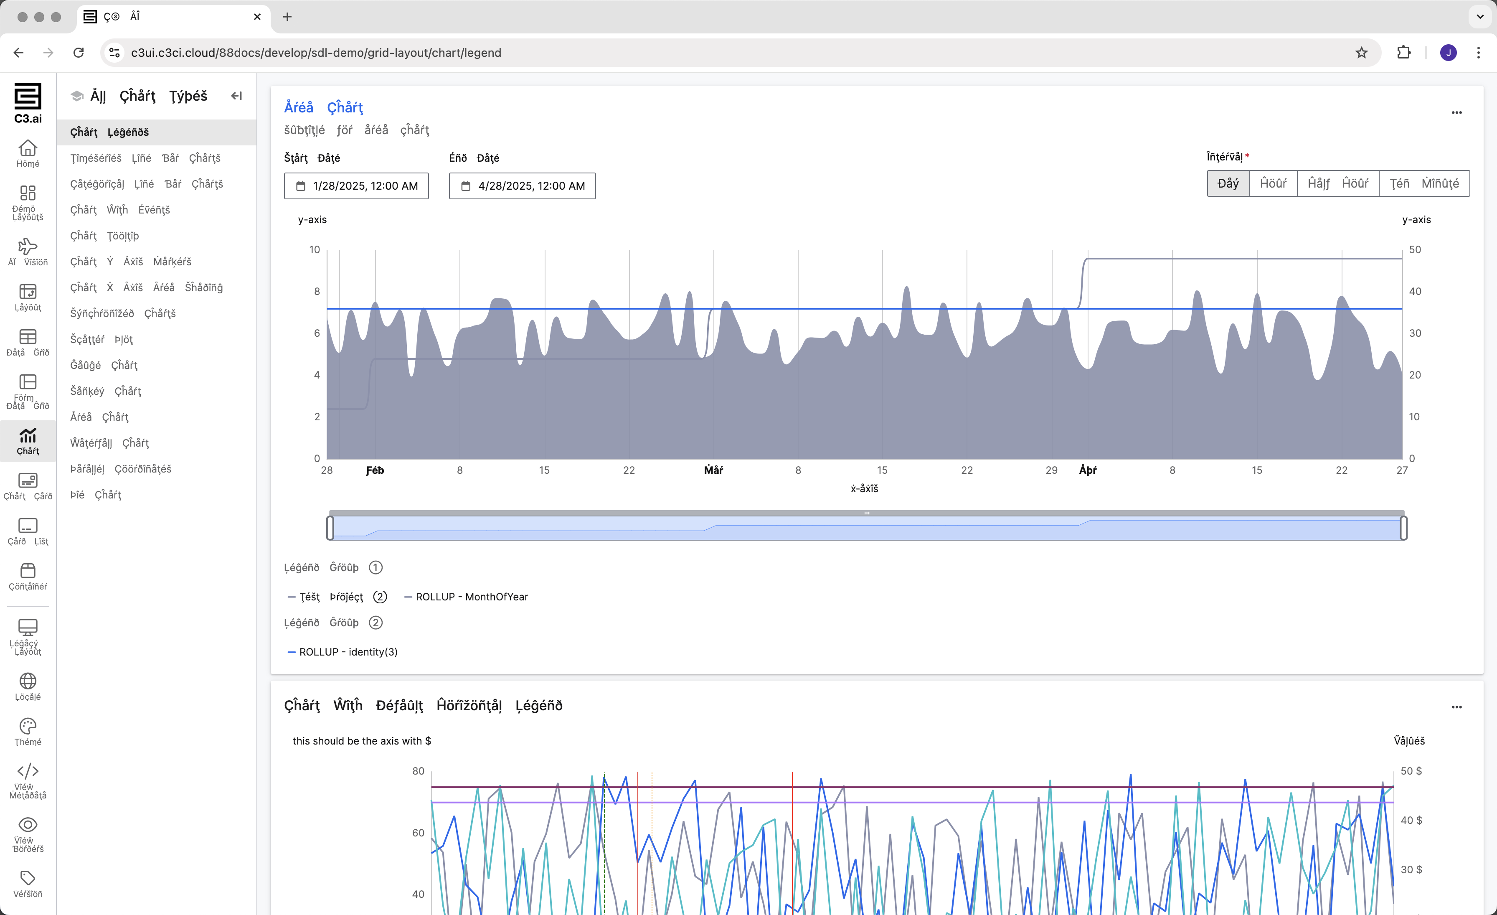Select Chart Tooltip in the chart list
The height and width of the screenshot is (915, 1497).
[x=104, y=236]
